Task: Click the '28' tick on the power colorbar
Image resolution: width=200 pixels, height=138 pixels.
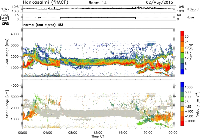Action: click(186, 36)
